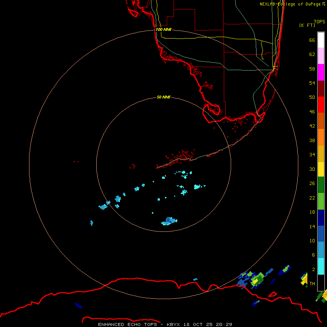Click the light pink swatch in the TOPS scale
Image resolution: width=327 pixels, height=327 pixels.
tap(321, 56)
